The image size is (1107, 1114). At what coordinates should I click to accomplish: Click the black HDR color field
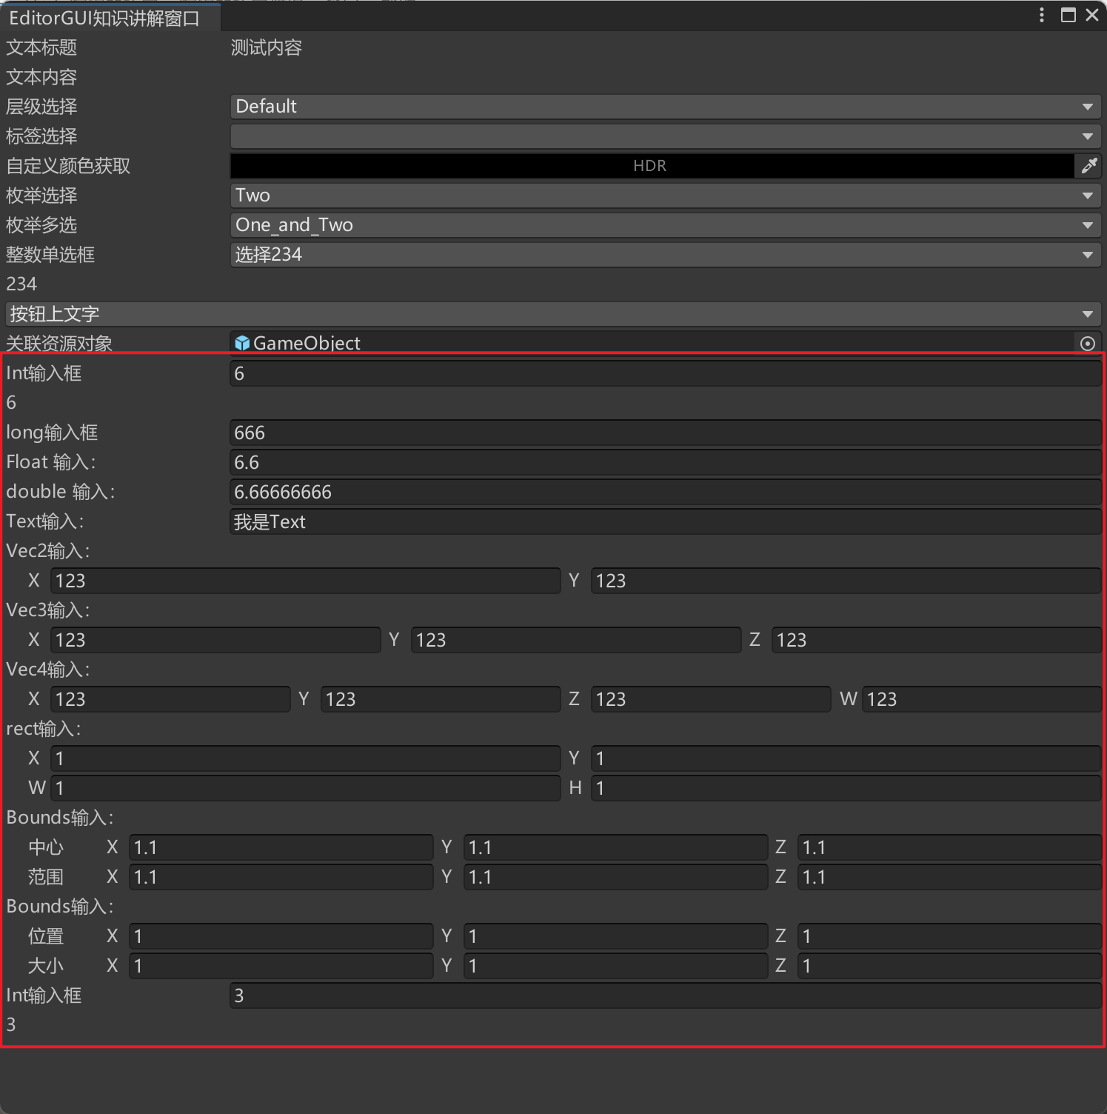click(x=652, y=166)
